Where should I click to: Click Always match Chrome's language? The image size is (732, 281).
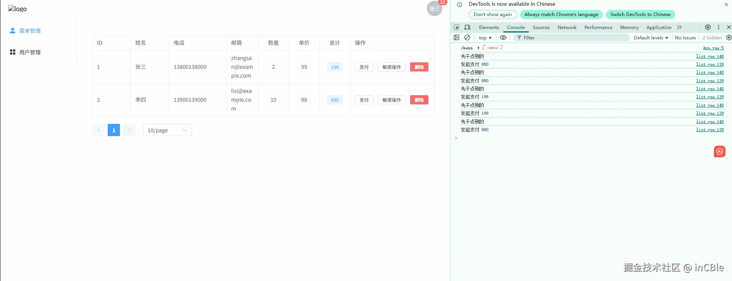pos(561,15)
